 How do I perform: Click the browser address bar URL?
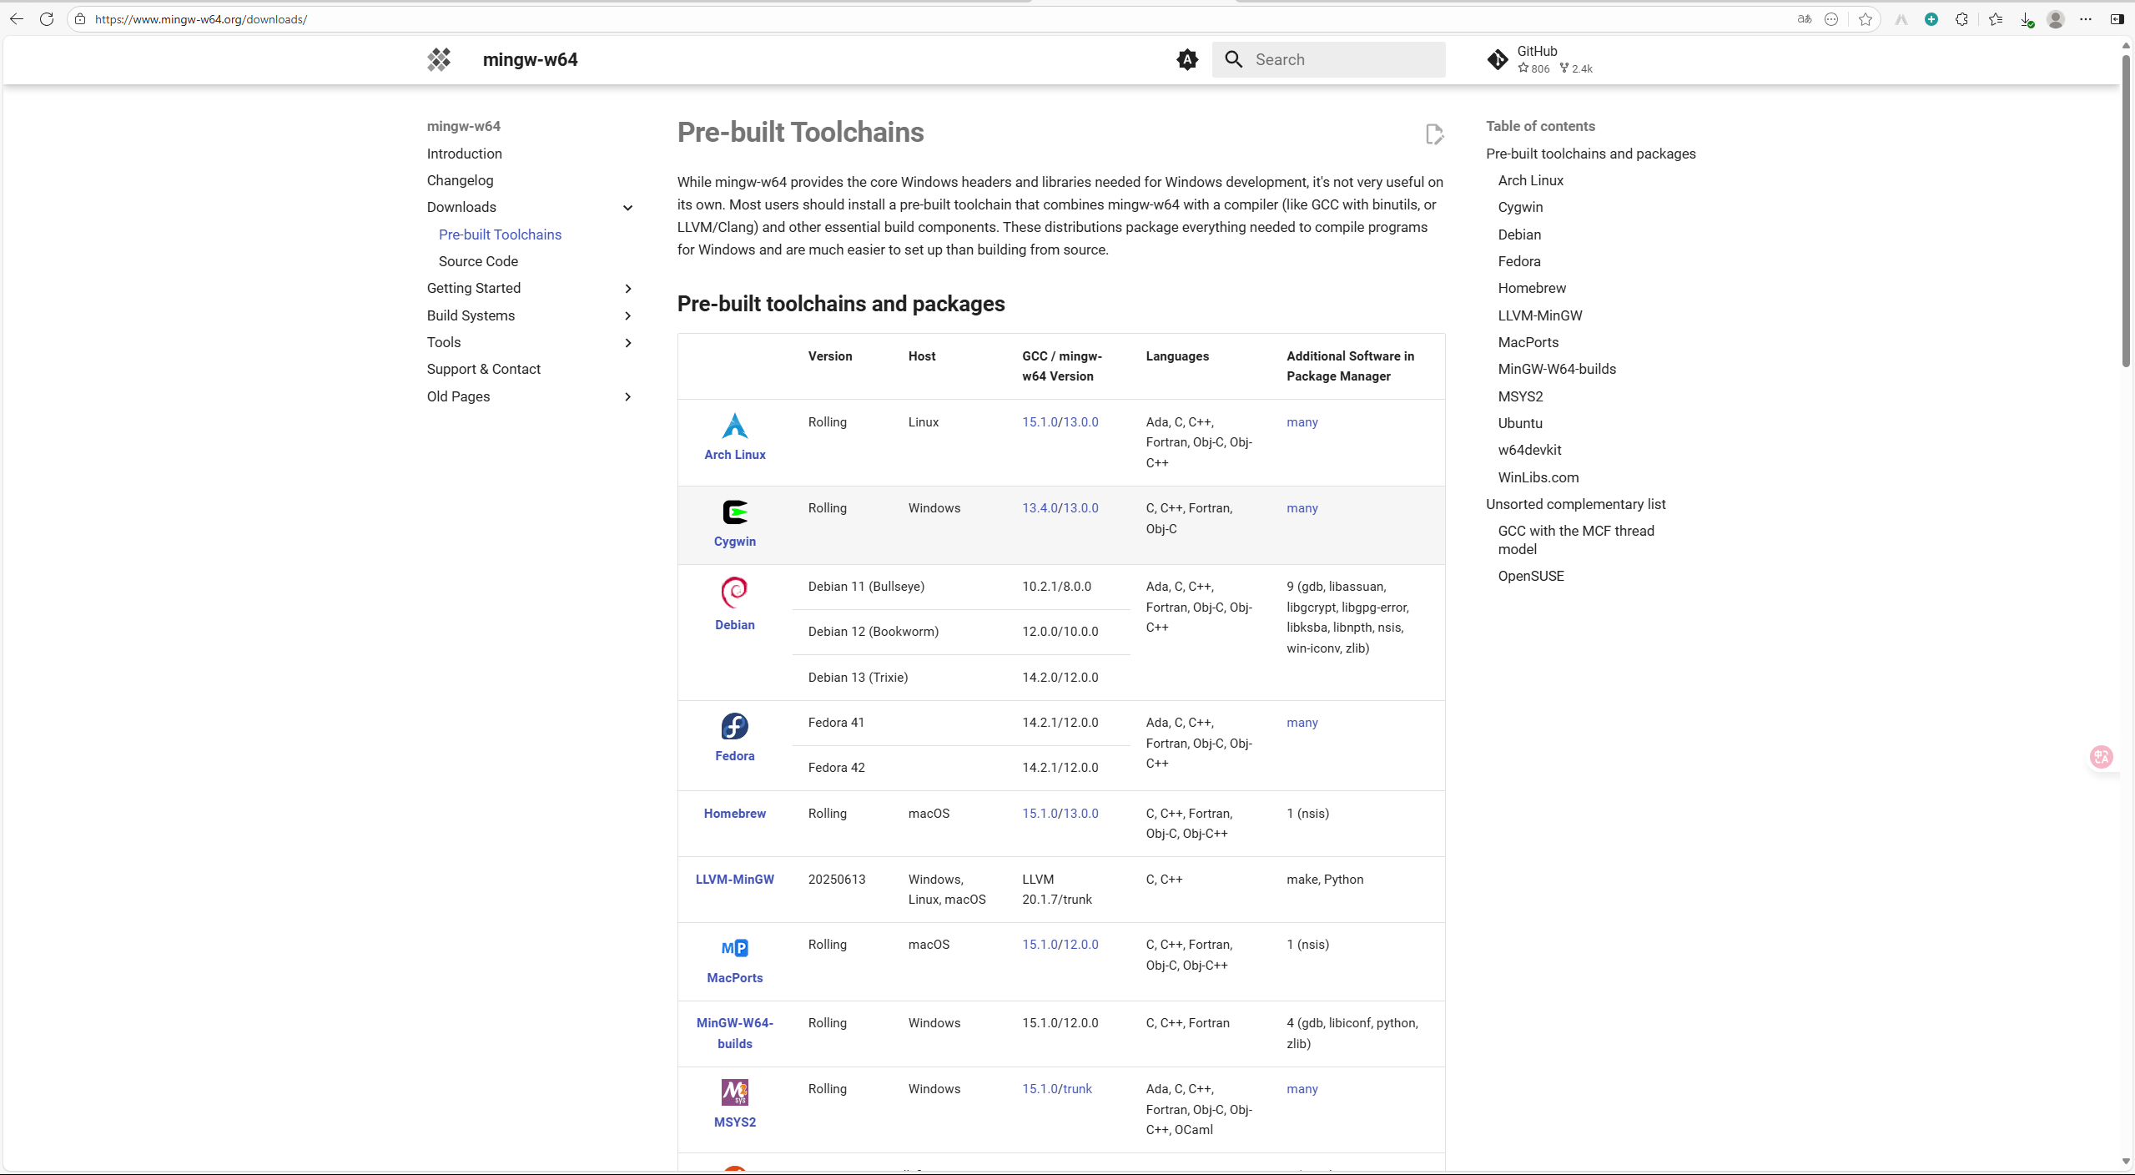point(200,19)
